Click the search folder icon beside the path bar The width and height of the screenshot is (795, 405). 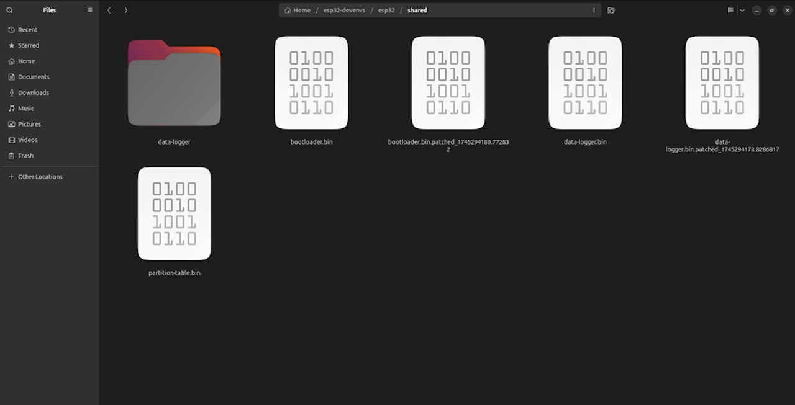point(611,10)
